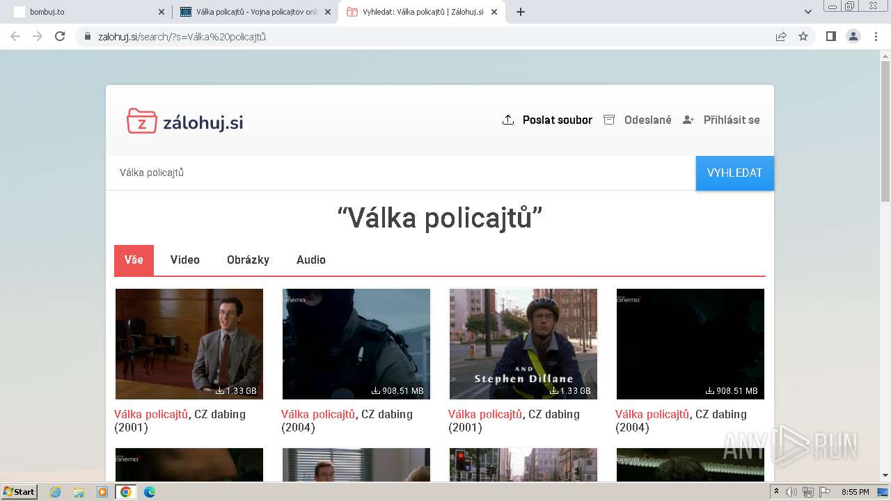The image size is (891, 501).
Task: Reload the page with the refresh icon
Action: click(60, 36)
